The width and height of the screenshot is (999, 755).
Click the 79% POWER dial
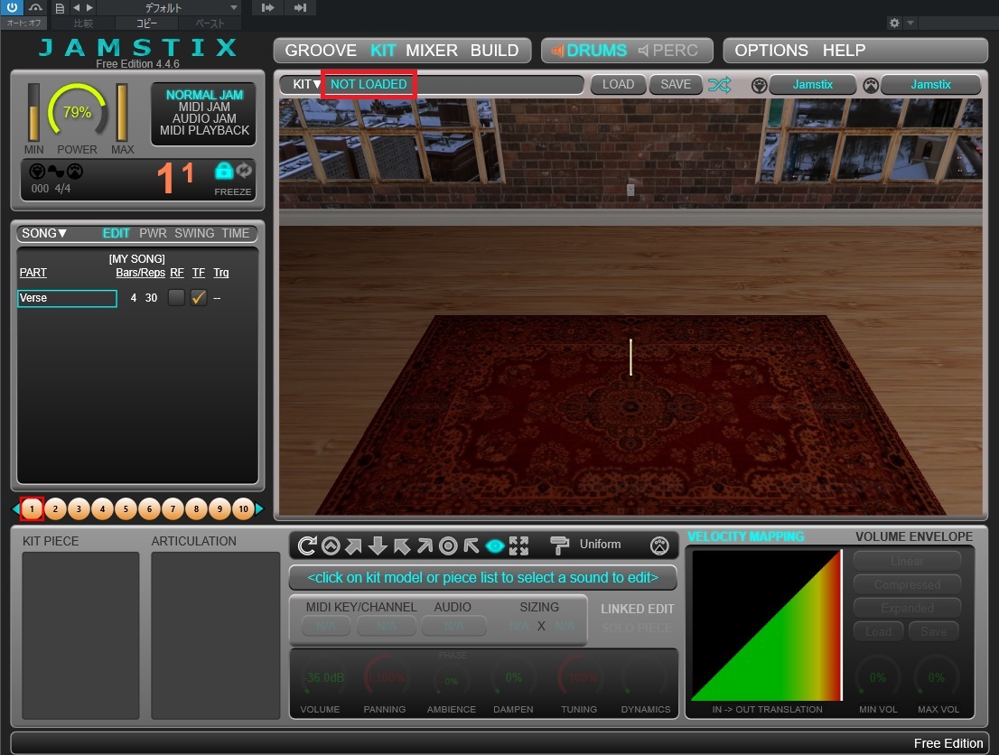77,113
